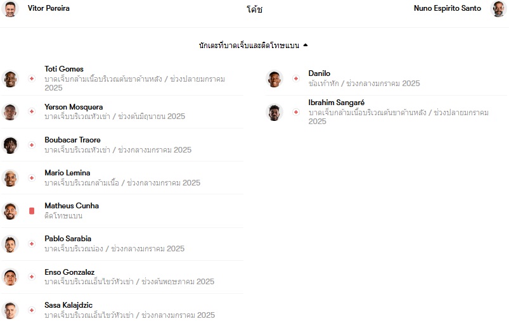Click the injury icon next to Ibrahim Sangaré
509x321 pixels.
(x=296, y=112)
